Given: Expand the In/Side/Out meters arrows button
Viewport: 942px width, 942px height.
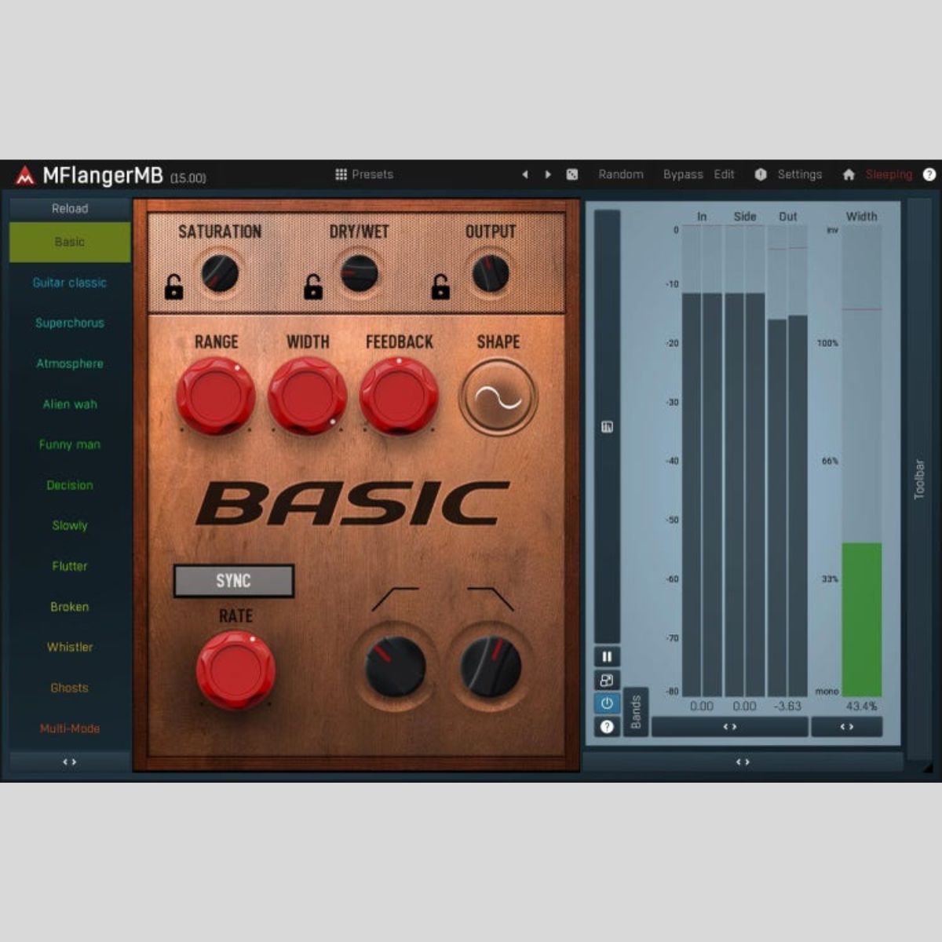Looking at the screenshot, I should (x=729, y=727).
